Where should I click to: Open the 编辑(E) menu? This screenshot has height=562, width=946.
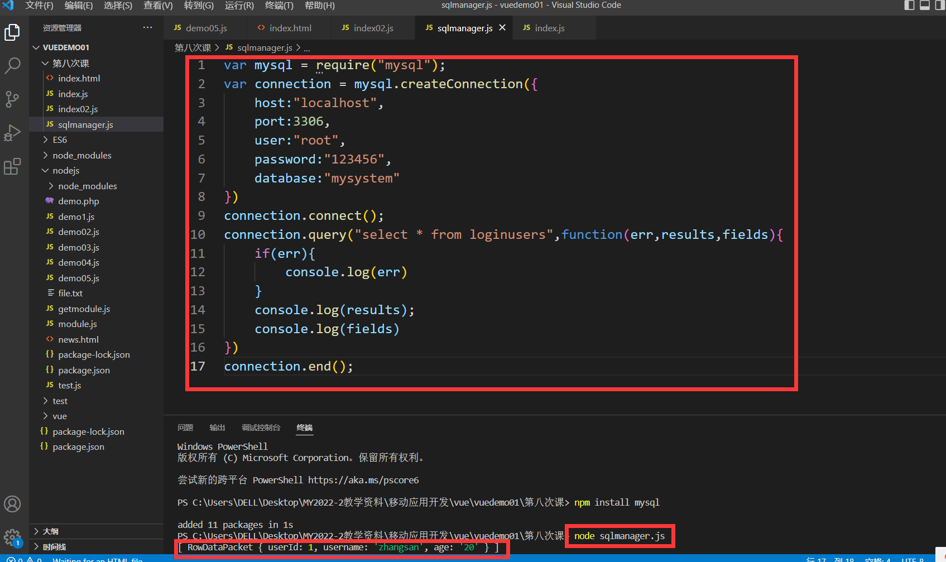(x=79, y=5)
